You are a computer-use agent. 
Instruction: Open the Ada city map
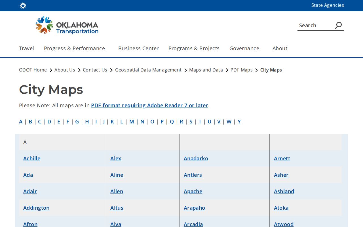coord(28,175)
